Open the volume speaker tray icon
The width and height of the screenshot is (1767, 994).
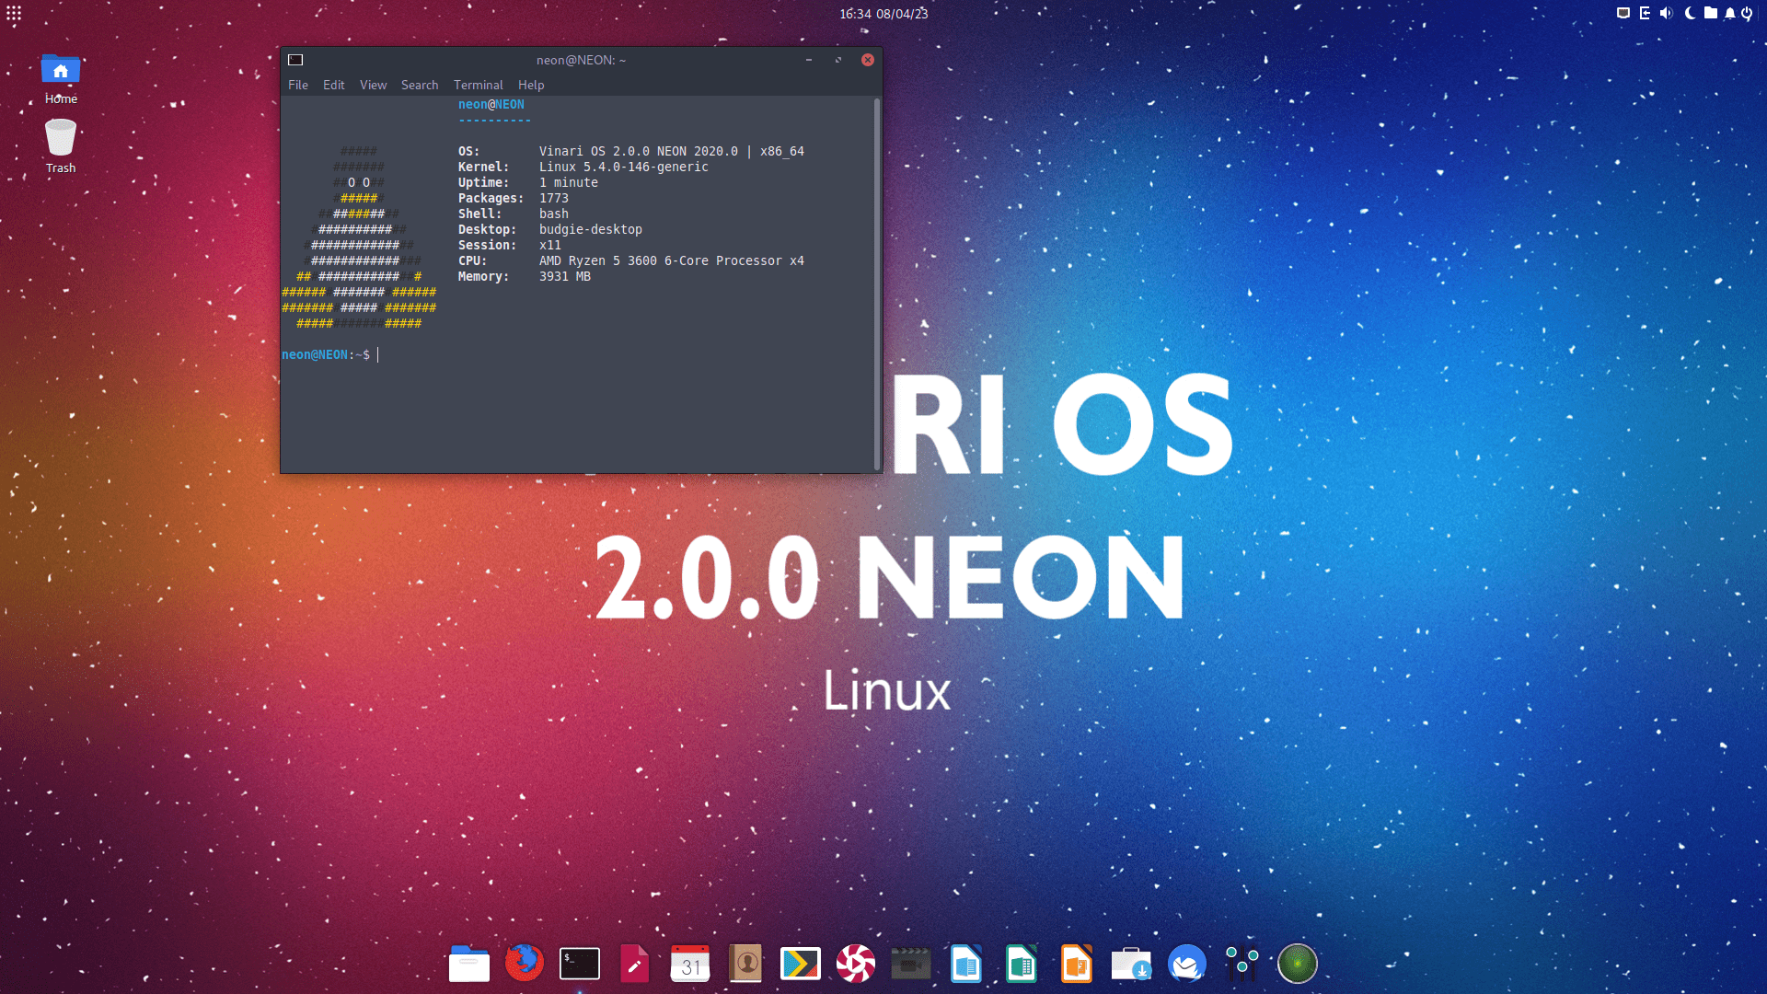click(1666, 13)
